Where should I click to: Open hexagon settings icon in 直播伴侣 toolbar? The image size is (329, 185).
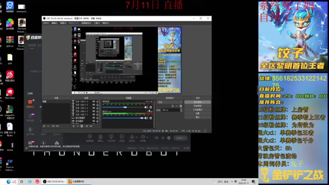(169, 138)
